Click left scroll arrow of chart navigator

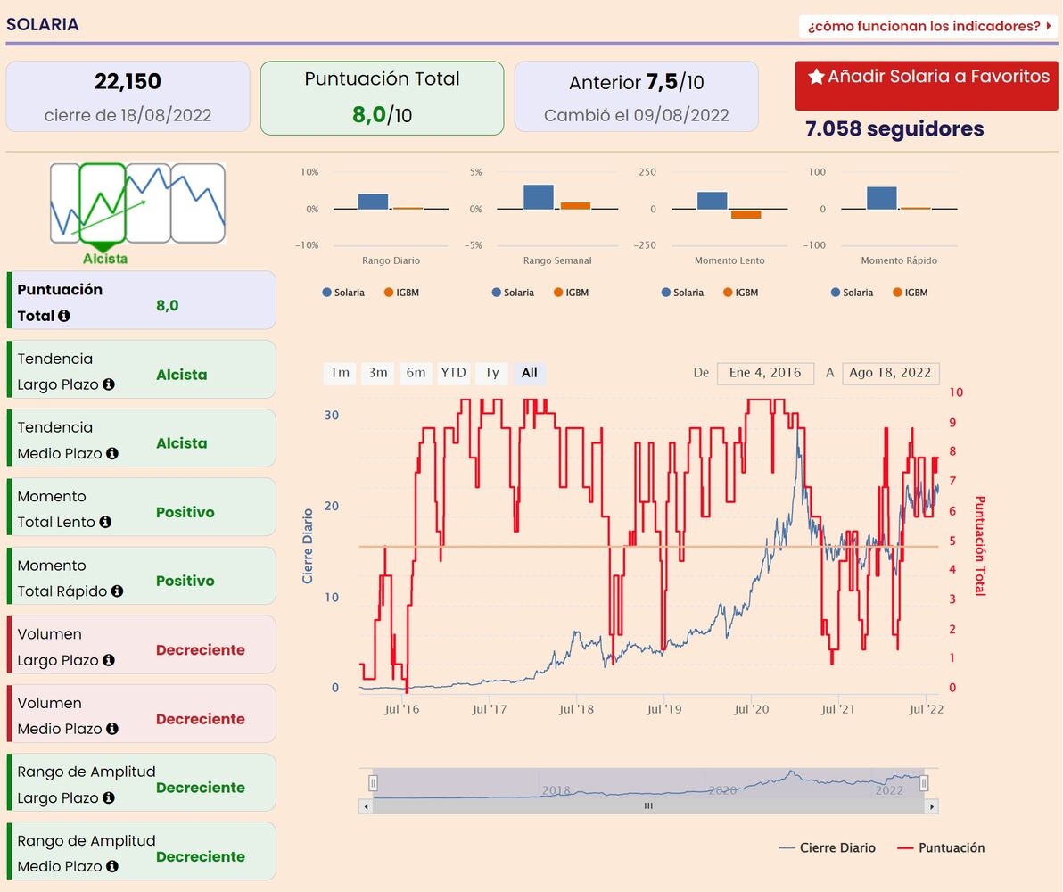coord(367,806)
